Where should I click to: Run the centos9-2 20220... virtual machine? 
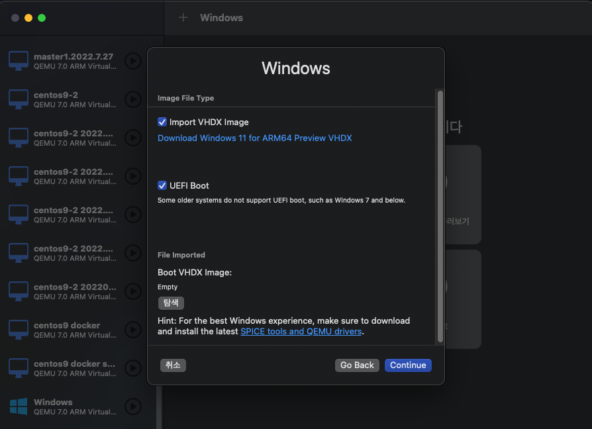tap(133, 291)
